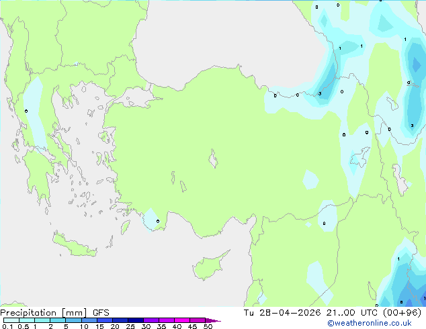Select the 2–5 mm legend color box
This screenshot has width=426, height=329.
[58, 320]
